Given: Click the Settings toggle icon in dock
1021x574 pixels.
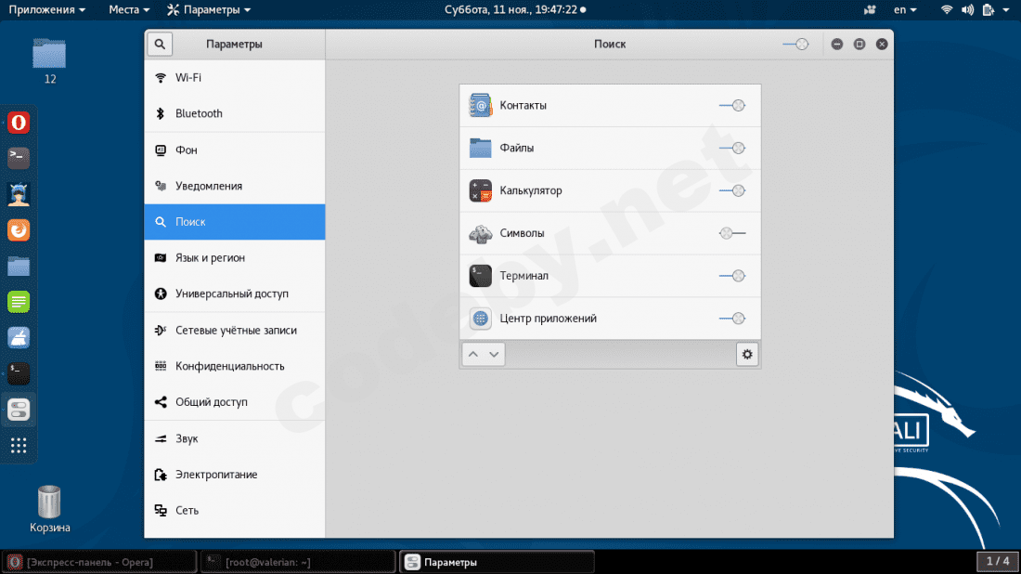Looking at the screenshot, I should [19, 410].
